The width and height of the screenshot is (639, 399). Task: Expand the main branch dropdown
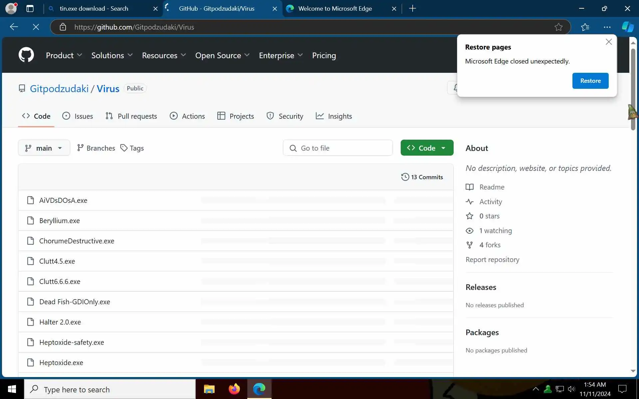point(44,148)
